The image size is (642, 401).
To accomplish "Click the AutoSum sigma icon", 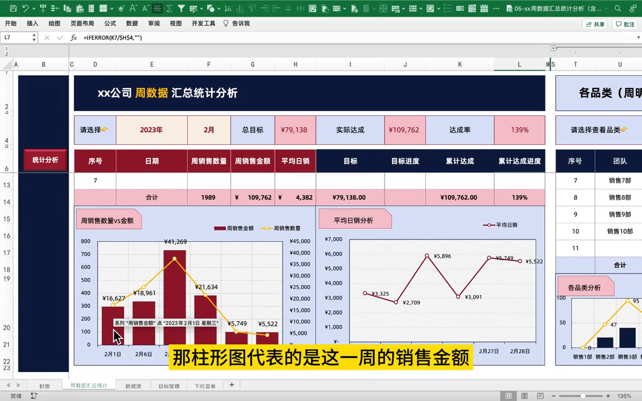I will tap(169, 8).
